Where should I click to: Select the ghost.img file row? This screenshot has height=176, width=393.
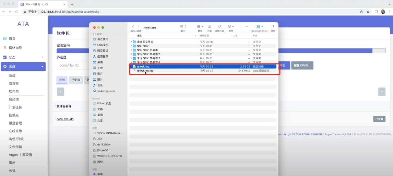click(203, 67)
